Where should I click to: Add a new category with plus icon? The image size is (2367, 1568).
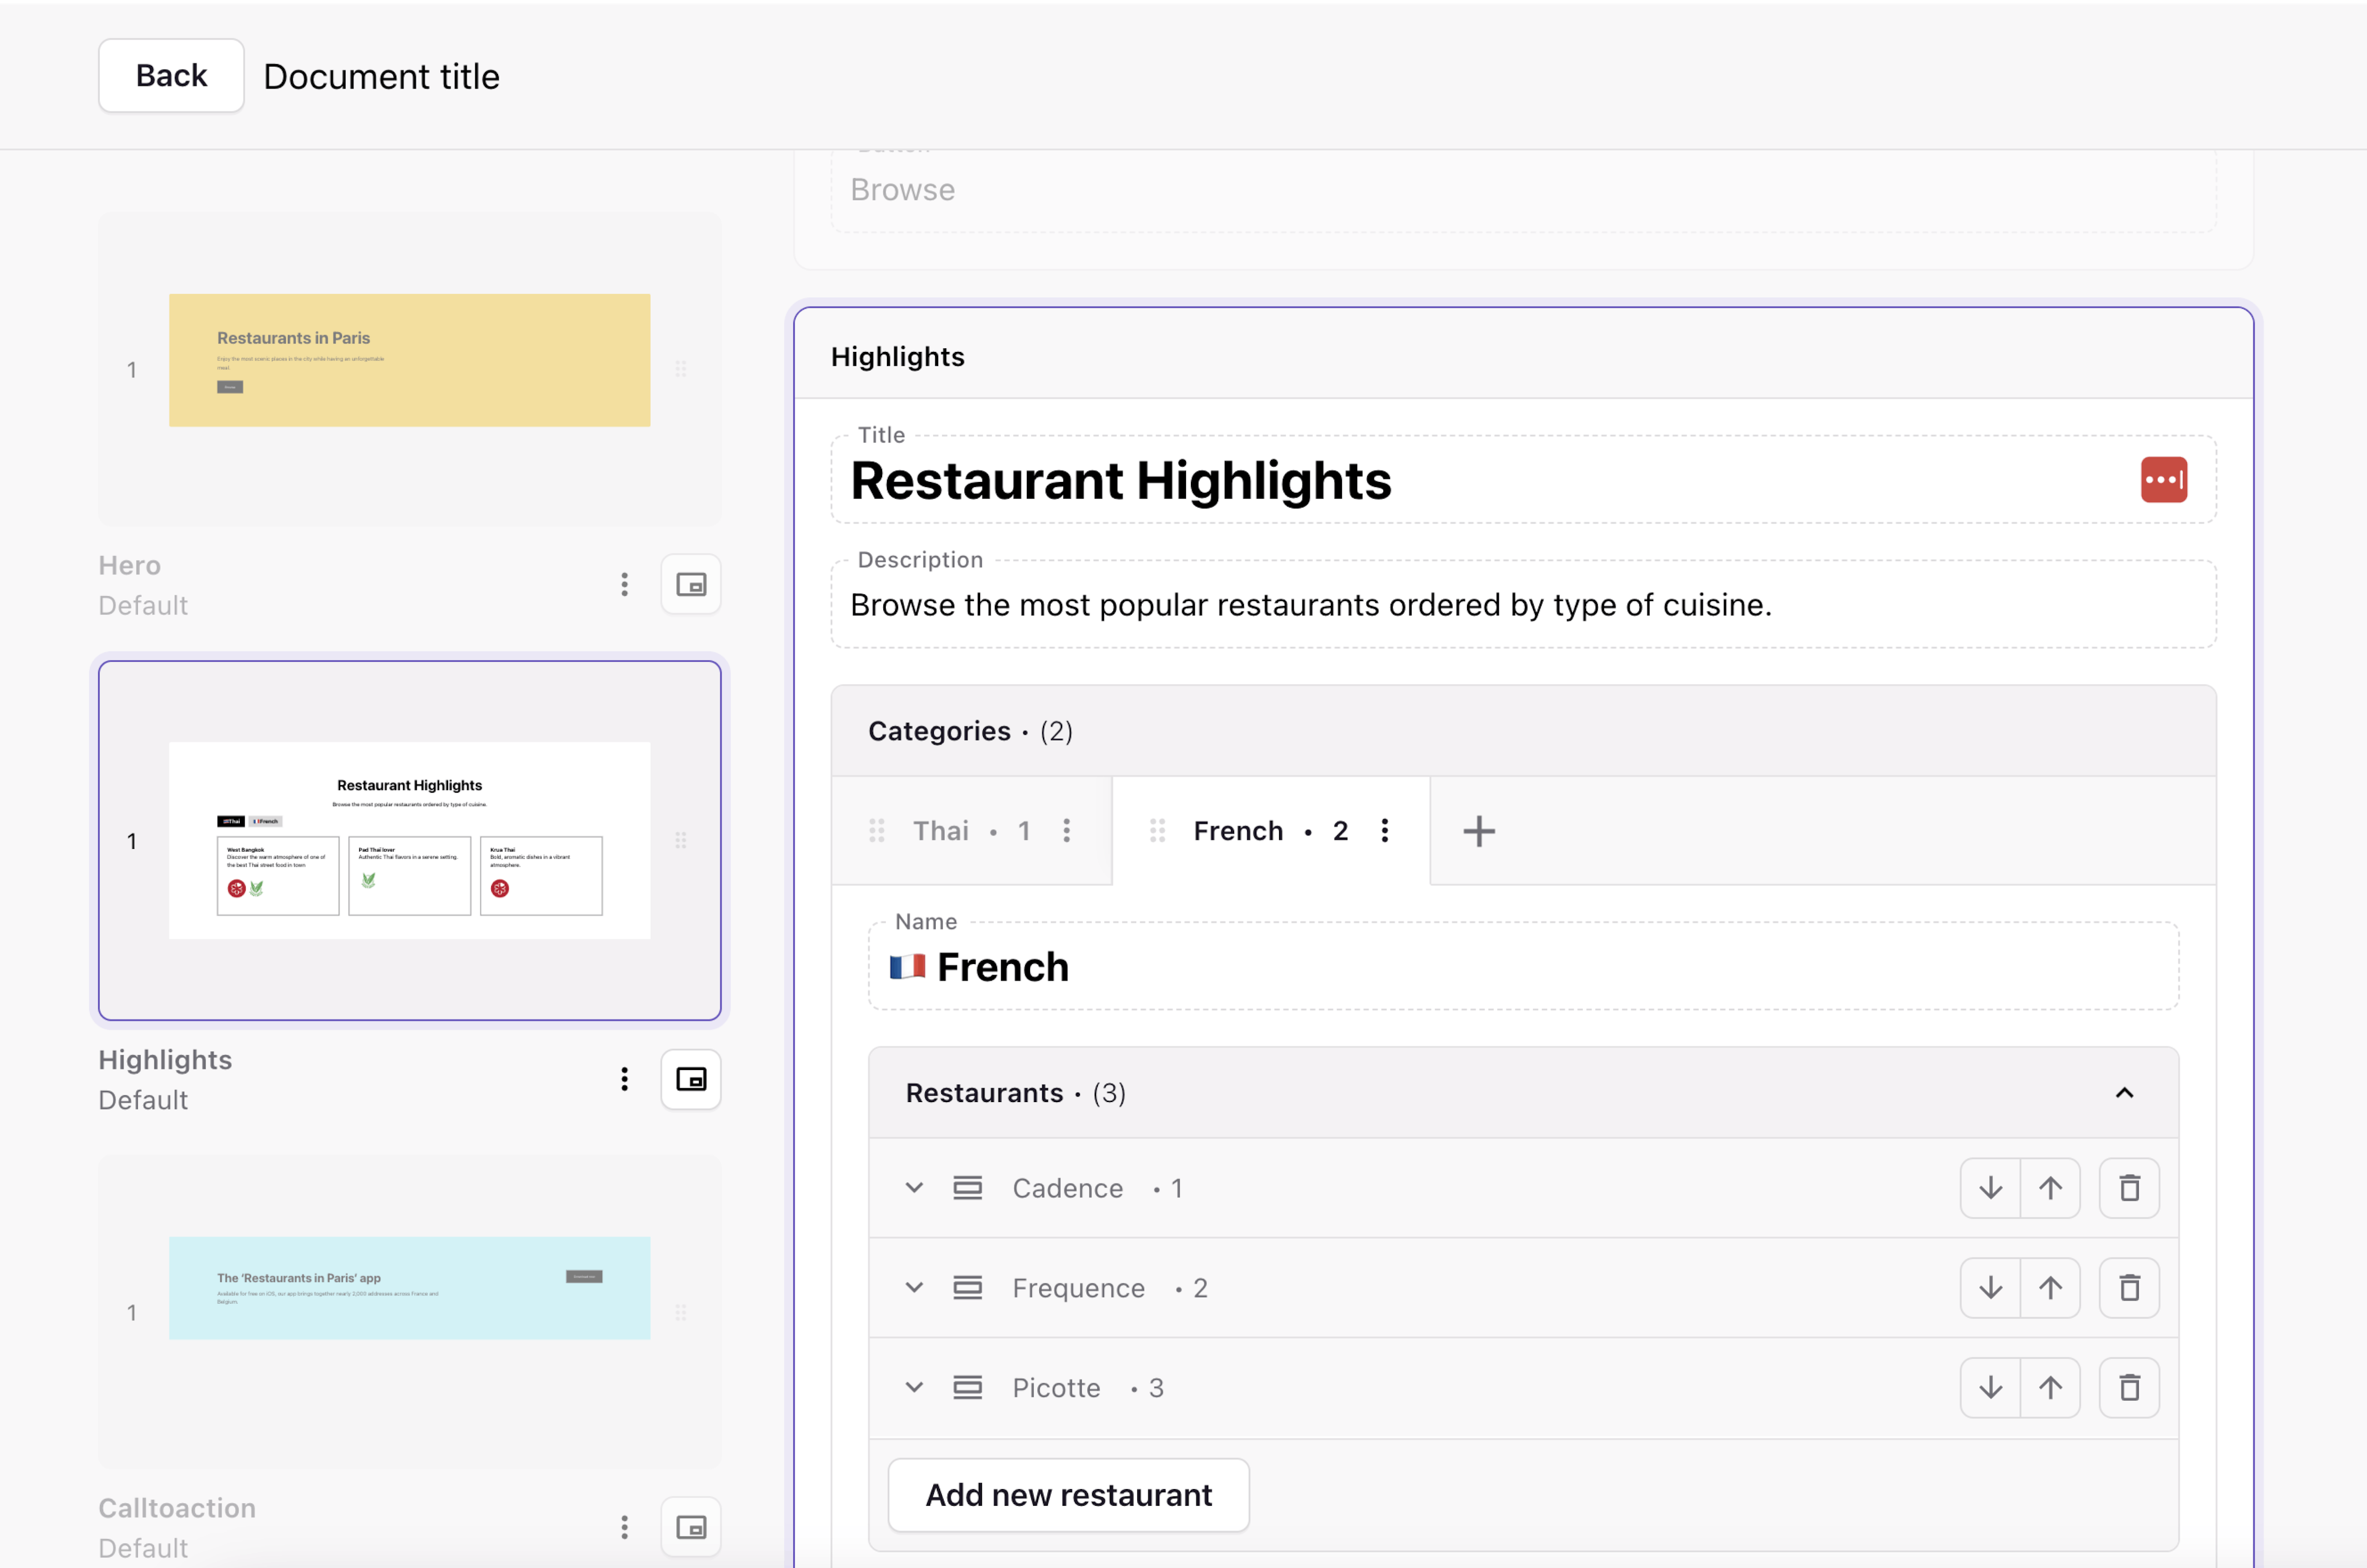tap(1478, 831)
